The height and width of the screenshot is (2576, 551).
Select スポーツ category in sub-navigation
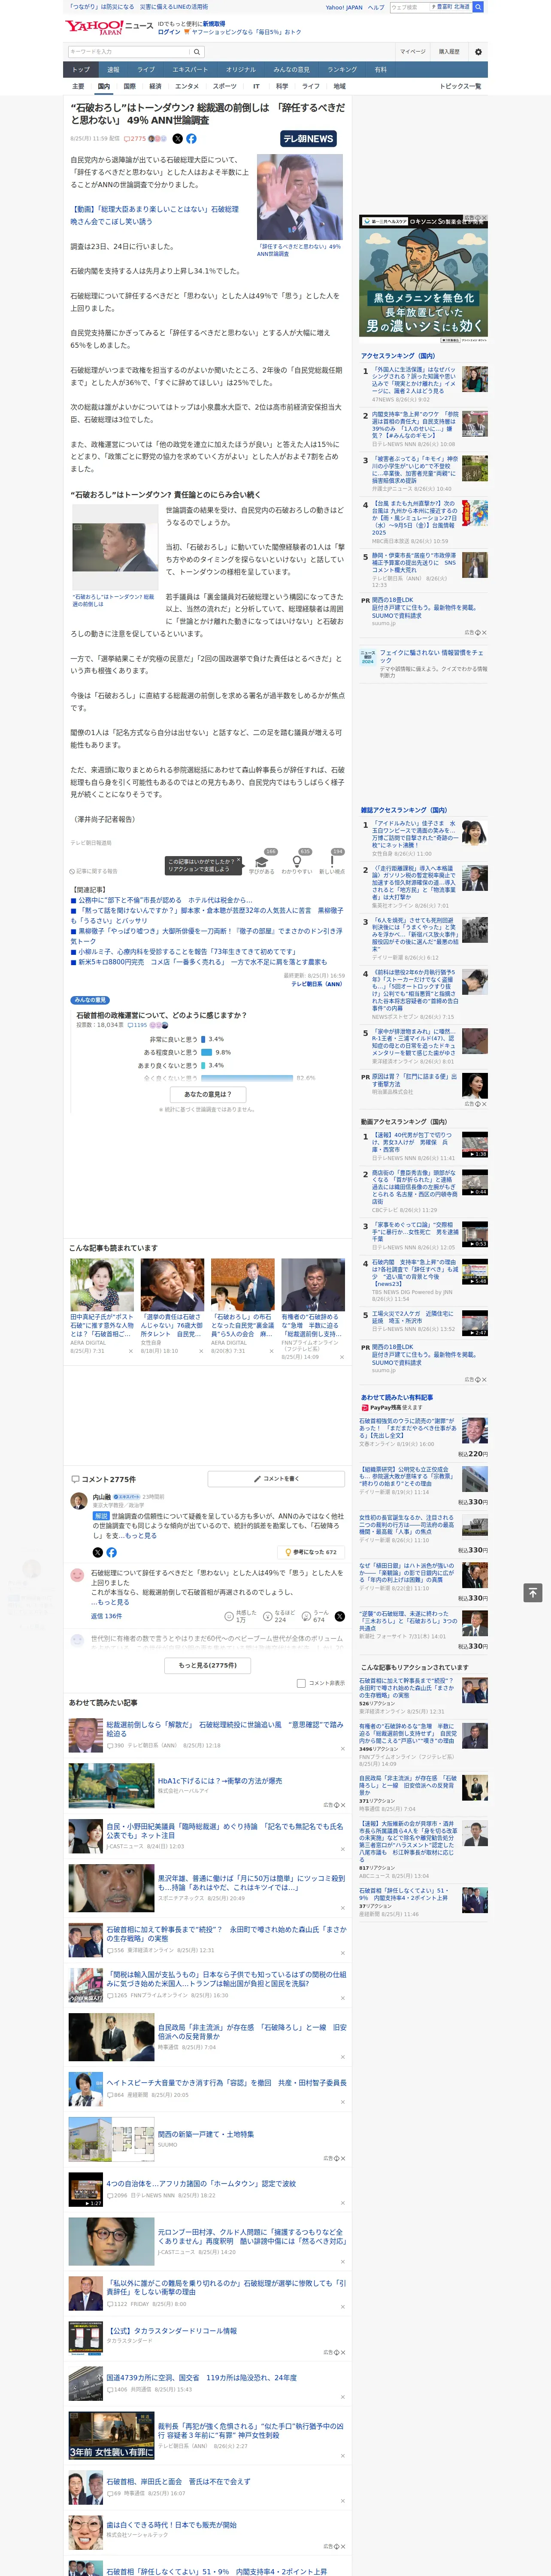pos(225,86)
